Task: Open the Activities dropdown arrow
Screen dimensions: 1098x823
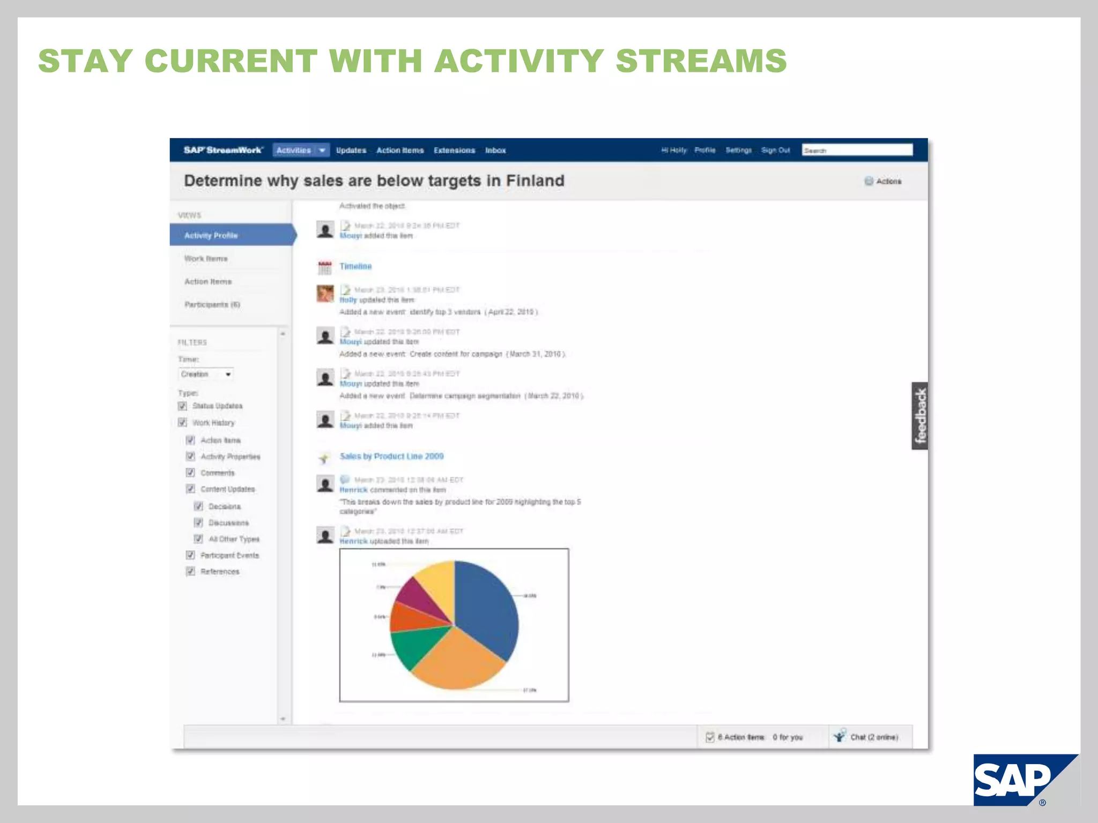Action: tap(322, 151)
